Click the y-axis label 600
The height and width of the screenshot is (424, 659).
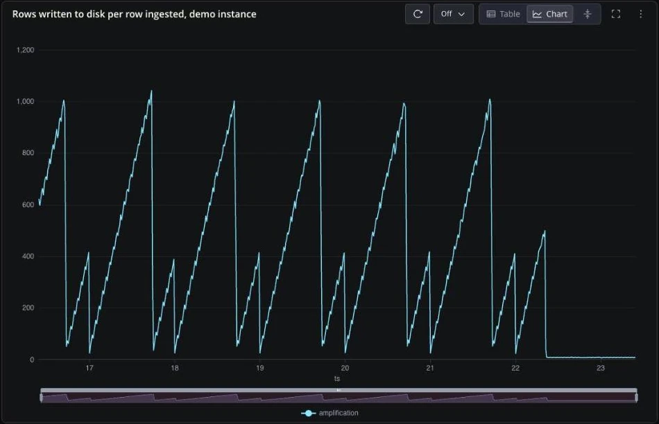tap(28, 205)
